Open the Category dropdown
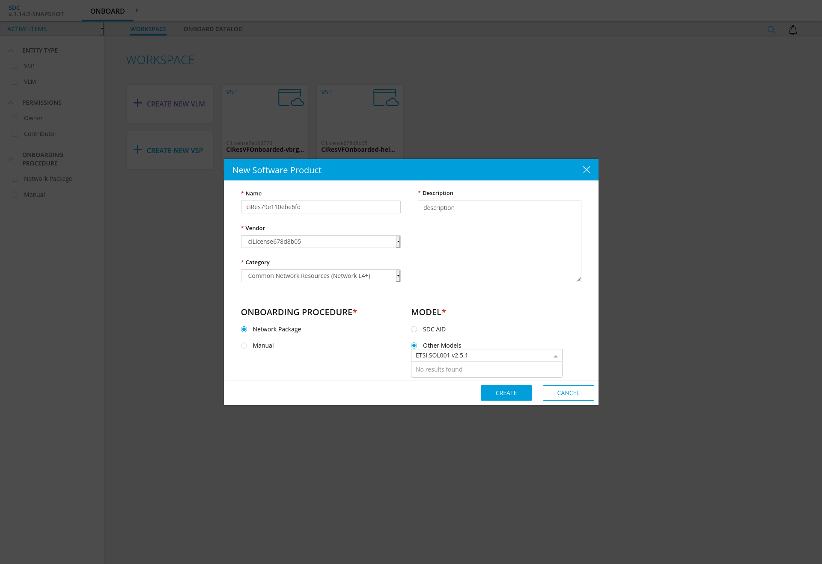This screenshot has height=564, width=822. [321, 276]
